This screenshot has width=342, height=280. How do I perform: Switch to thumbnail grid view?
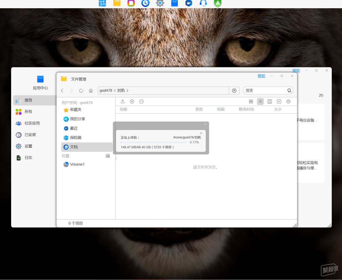(x=251, y=102)
